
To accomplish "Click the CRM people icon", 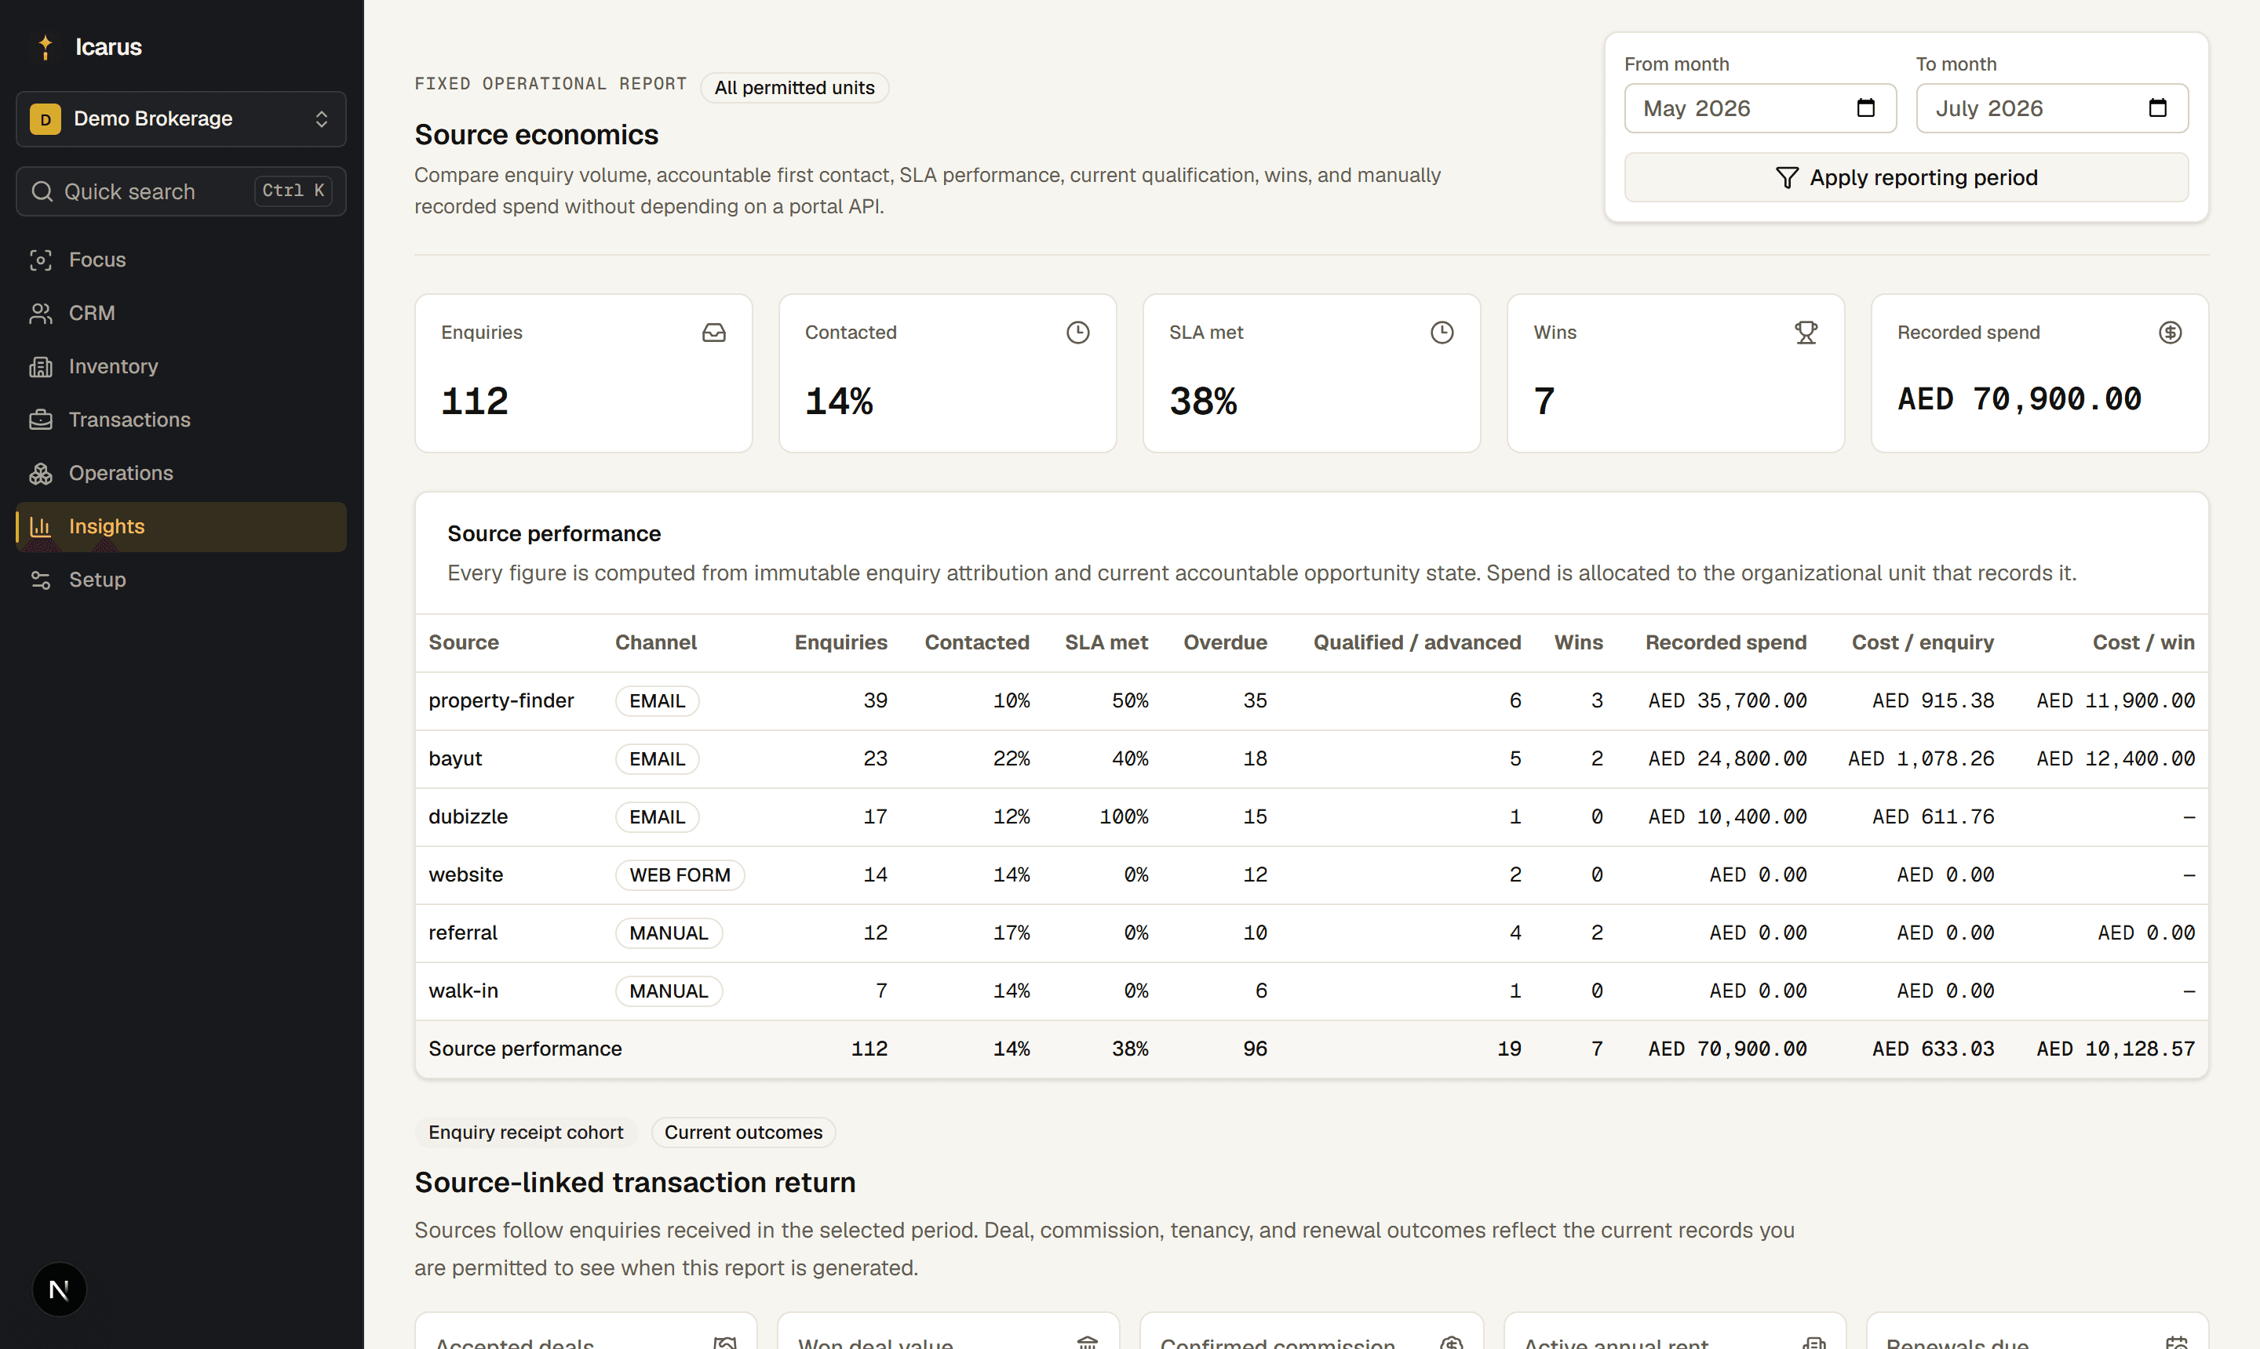I will coord(41,314).
